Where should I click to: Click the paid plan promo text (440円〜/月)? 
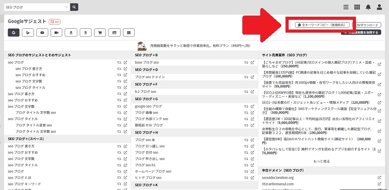pyautogui.click(x=202, y=46)
